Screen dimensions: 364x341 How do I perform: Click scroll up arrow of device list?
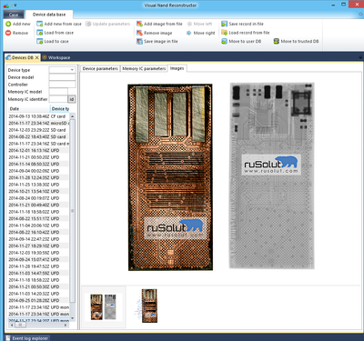72,116
